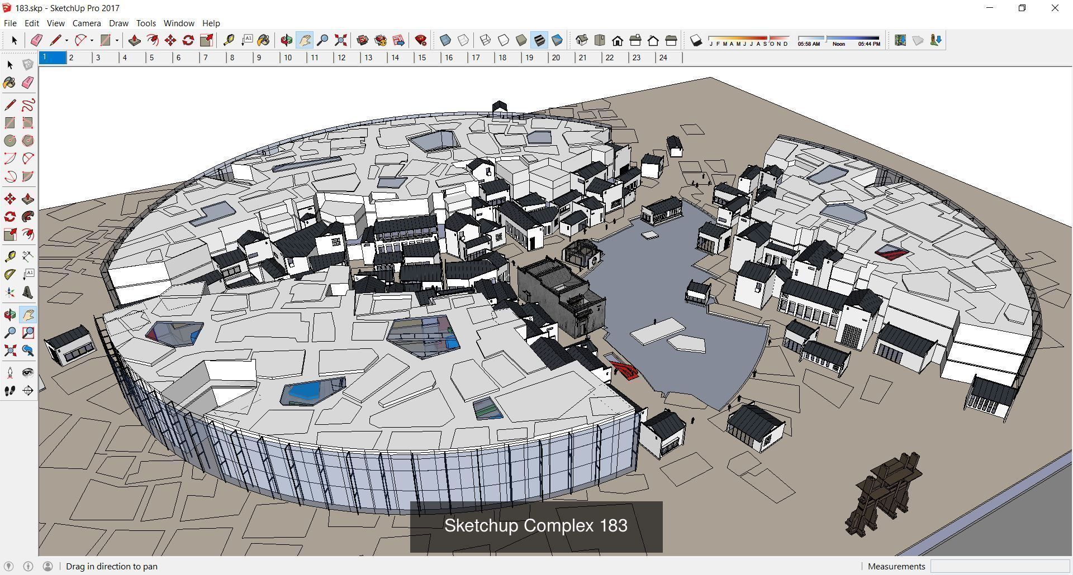Switch to Wireframe style

click(486, 40)
